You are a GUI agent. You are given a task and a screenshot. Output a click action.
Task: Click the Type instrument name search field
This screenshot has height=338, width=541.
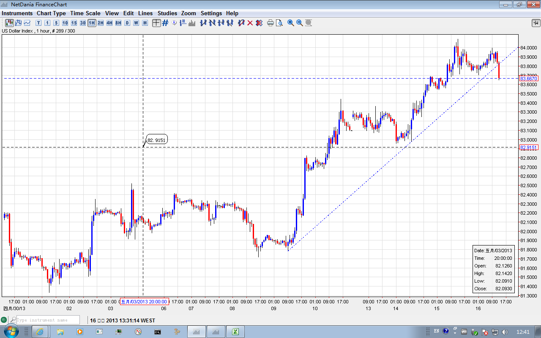[x=47, y=320]
